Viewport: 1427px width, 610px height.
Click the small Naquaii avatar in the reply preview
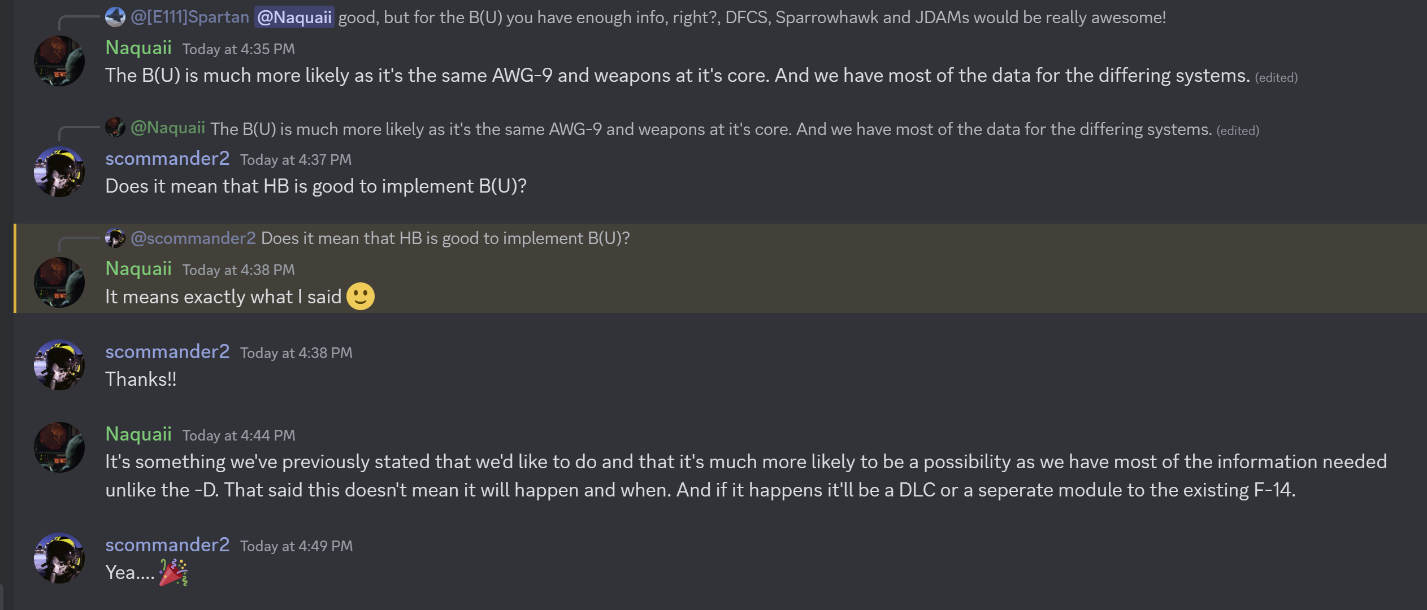point(115,127)
